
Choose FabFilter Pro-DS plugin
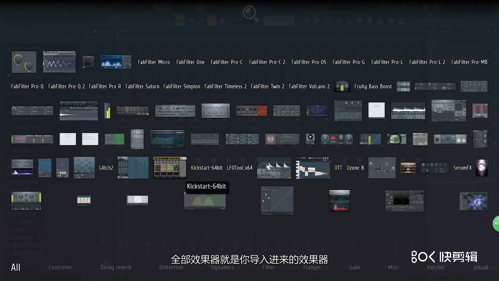(x=309, y=62)
